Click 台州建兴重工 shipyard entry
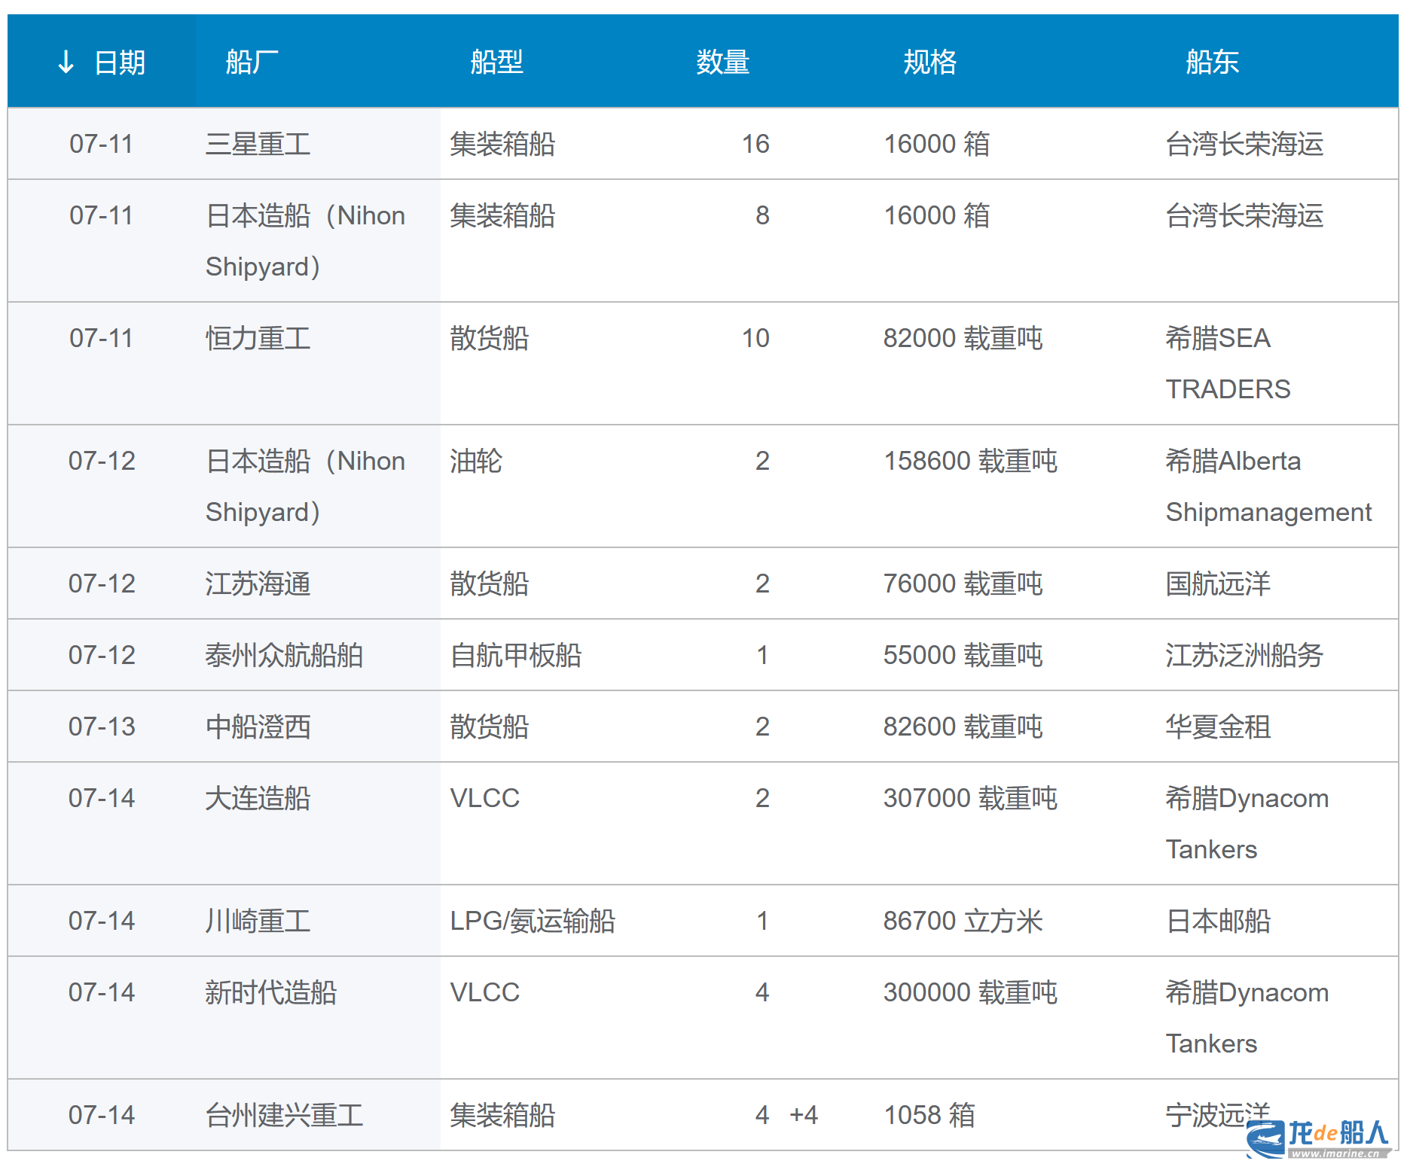This screenshot has height=1176, width=1410. pyautogui.click(x=284, y=1115)
